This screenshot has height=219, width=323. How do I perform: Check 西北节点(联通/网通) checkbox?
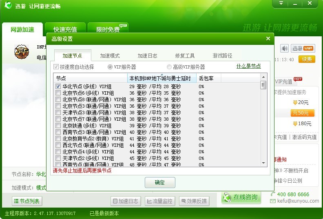(x=58, y=145)
